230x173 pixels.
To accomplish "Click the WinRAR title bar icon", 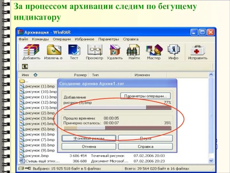I will point(20,32).
